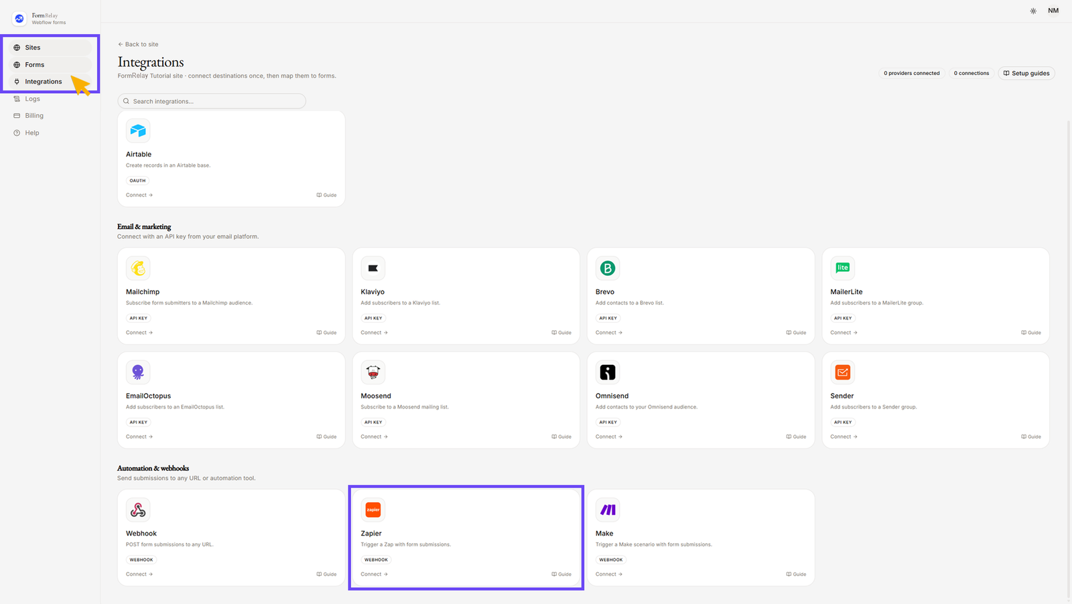Click the OAUTH tag on Airtable
The image size is (1072, 604).
(137, 181)
